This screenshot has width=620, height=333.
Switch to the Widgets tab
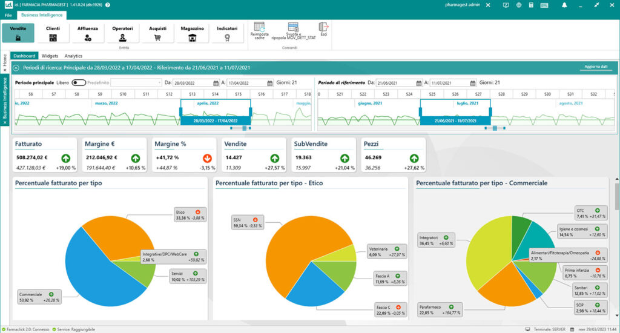tap(50, 56)
